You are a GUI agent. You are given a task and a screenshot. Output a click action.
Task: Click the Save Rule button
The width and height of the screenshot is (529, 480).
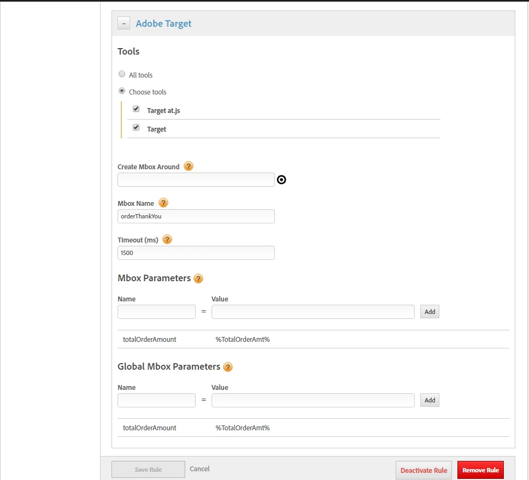pos(148,470)
